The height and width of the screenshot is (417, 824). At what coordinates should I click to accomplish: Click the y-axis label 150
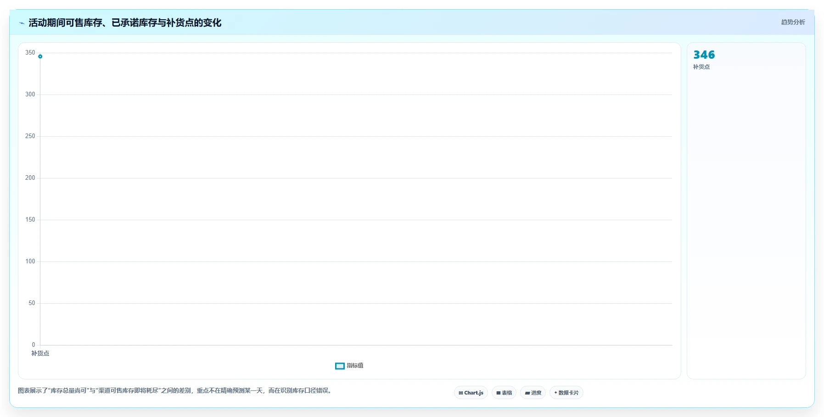(30, 220)
